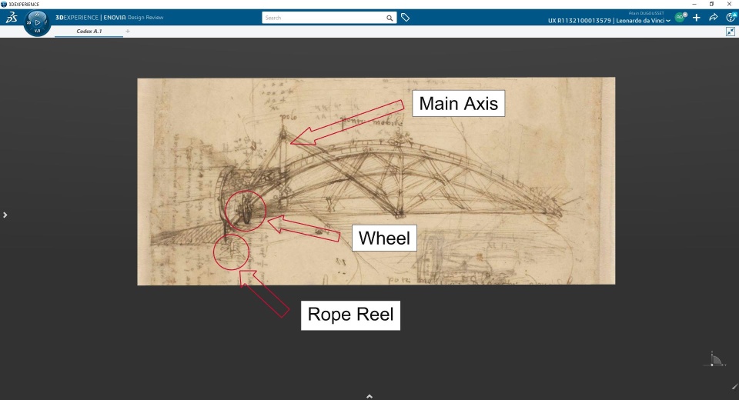The height and width of the screenshot is (400, 739).
Task: Open the compass play button
Action: point(37,22)
